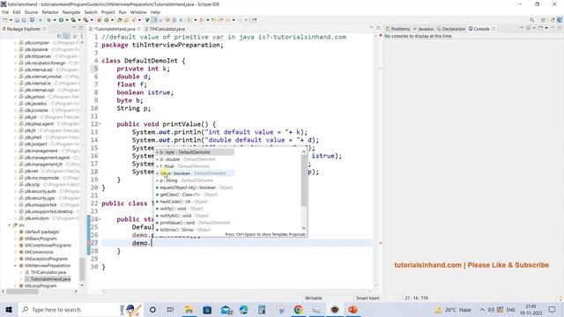
Task: Click the Forward navigation arrow icon
Action: pyautogui.click(x=241, y=20)
